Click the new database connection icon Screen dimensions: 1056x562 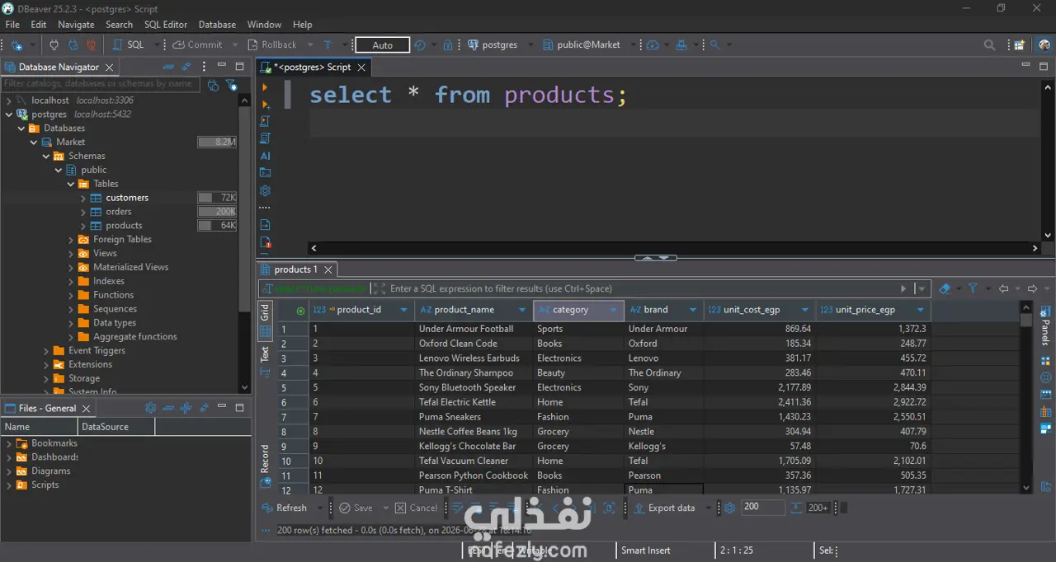pyautogui.click(x=16, y=44)
